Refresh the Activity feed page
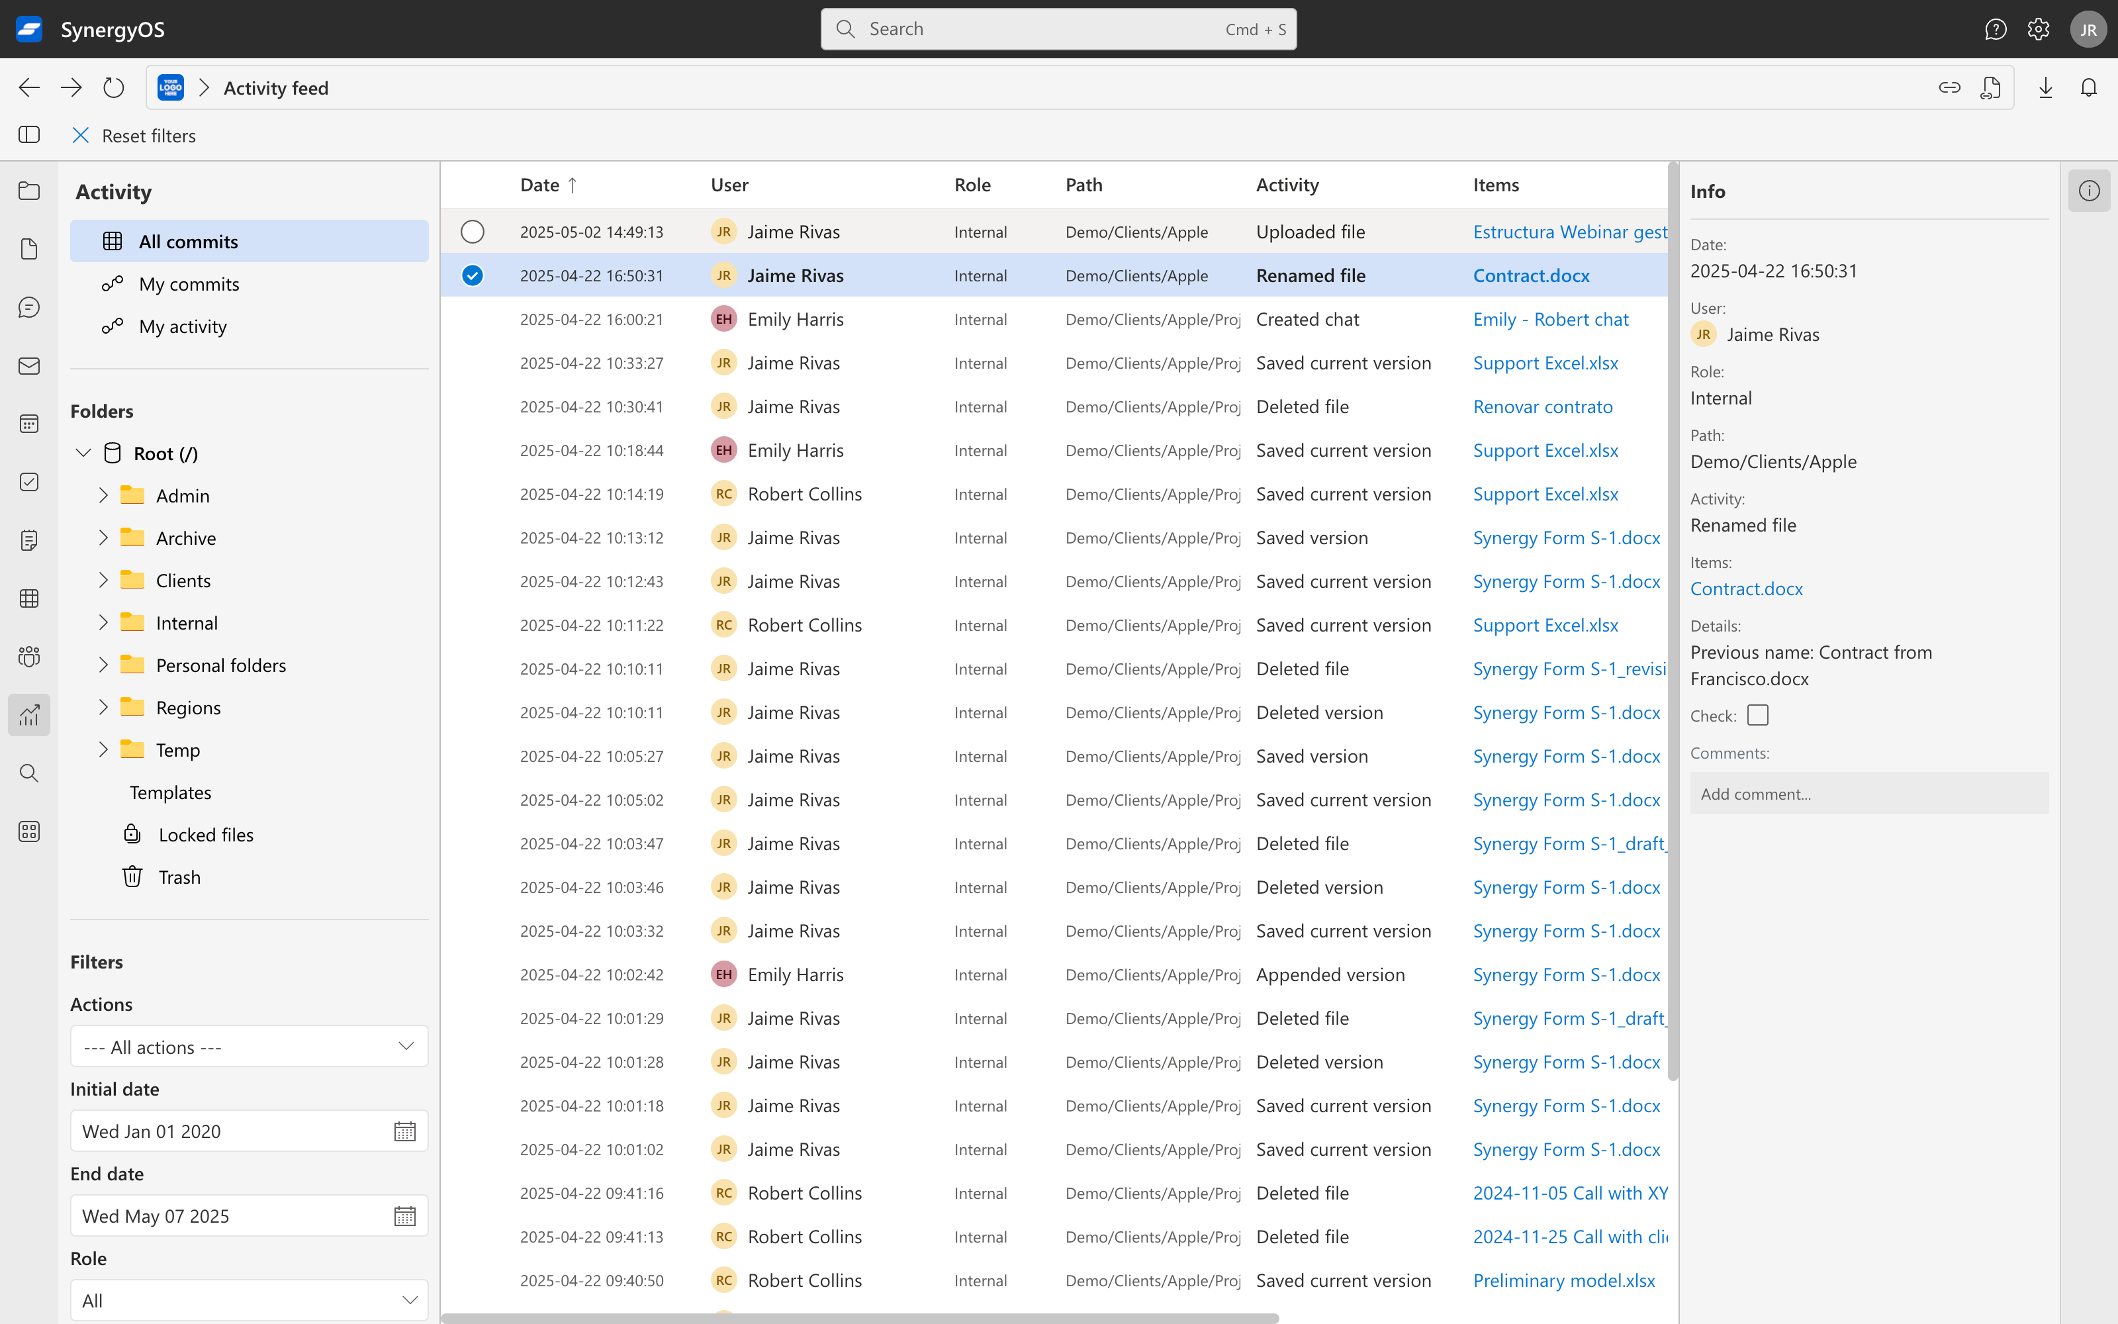 (114, 87)
